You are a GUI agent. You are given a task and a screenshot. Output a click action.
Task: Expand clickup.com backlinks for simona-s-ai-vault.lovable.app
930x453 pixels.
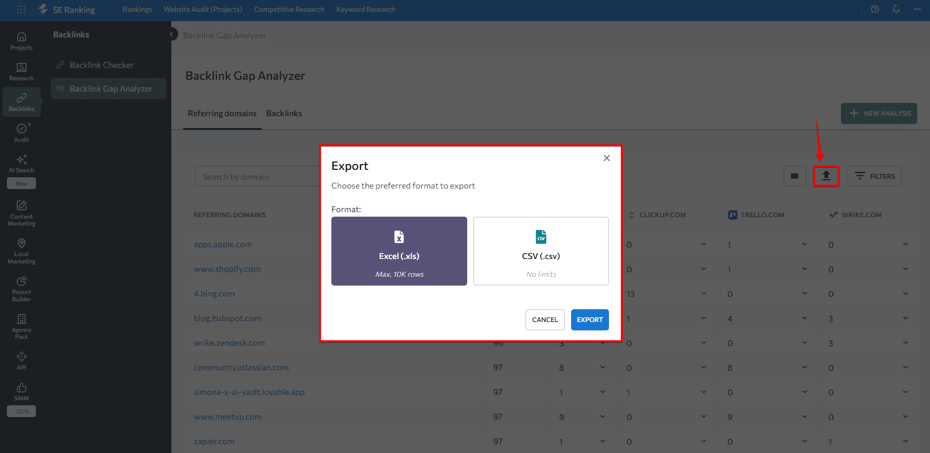tap(704, 392)
